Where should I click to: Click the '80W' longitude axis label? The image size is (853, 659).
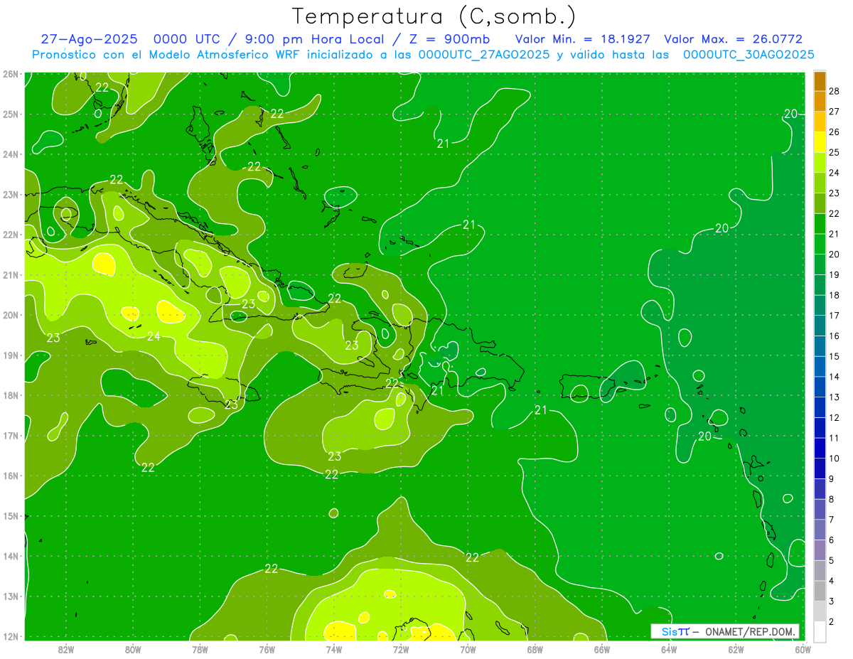(133, 649)
